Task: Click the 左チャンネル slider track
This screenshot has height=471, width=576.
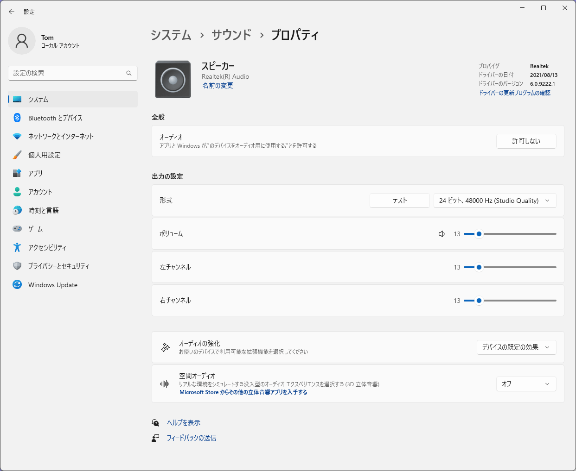Action: coord(510,267)
